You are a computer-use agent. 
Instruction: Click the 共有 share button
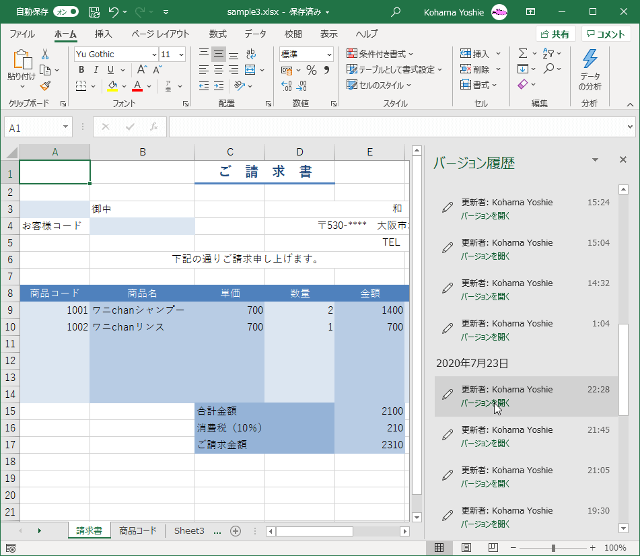click(555, 34)
